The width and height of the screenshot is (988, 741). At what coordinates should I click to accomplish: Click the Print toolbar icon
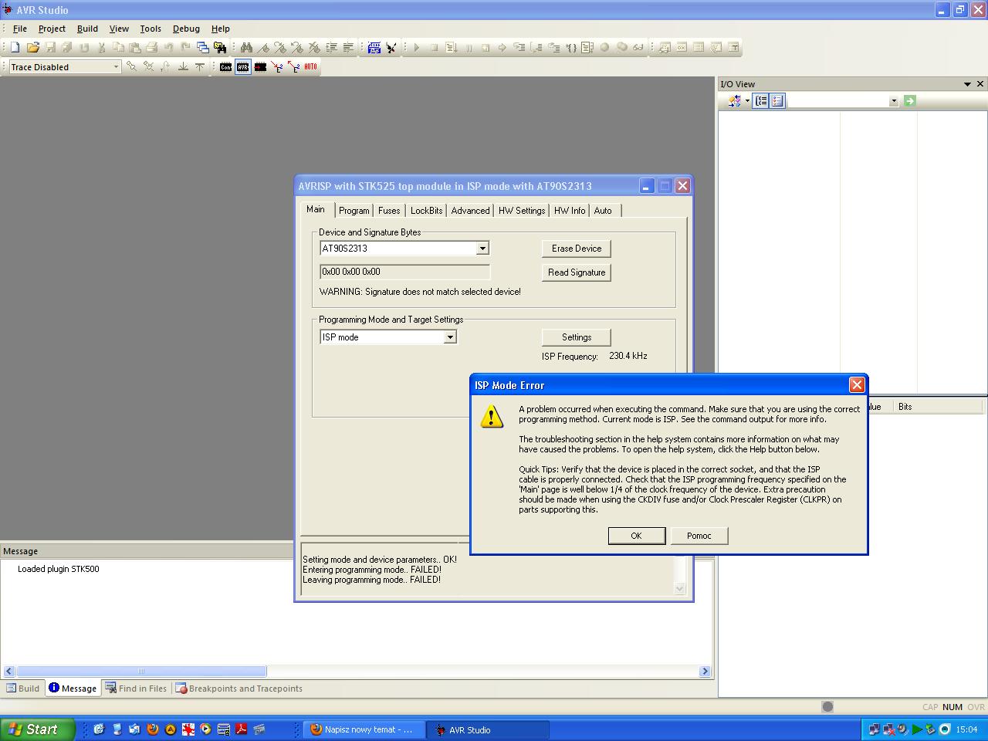[x=152, y=47]
